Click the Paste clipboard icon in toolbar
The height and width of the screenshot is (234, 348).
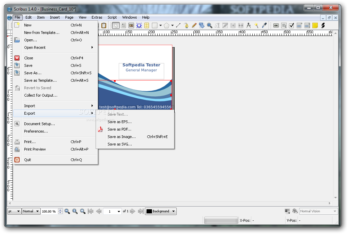[x=104, y=25]
